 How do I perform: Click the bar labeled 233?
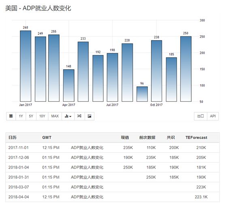pyautogui.click(x=83, y=72)
